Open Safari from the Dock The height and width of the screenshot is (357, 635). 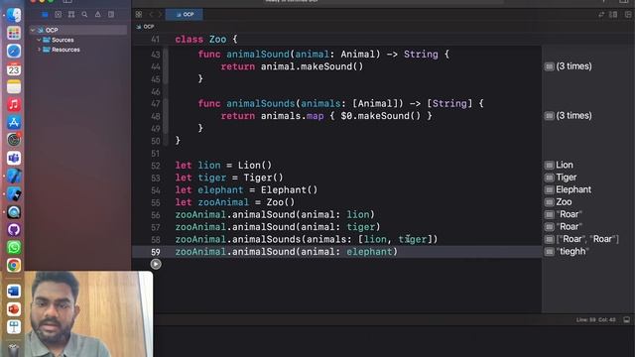pyautogui.click(x=14, y=51)
